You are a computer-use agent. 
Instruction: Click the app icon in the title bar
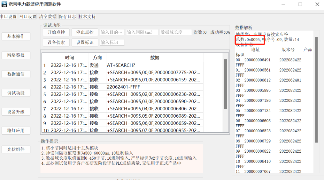click(x=4, y=4)
